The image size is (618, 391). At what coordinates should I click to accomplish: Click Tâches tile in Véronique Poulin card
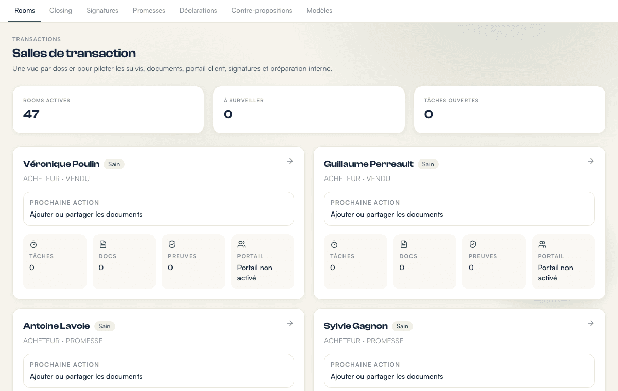coord(55,262)
